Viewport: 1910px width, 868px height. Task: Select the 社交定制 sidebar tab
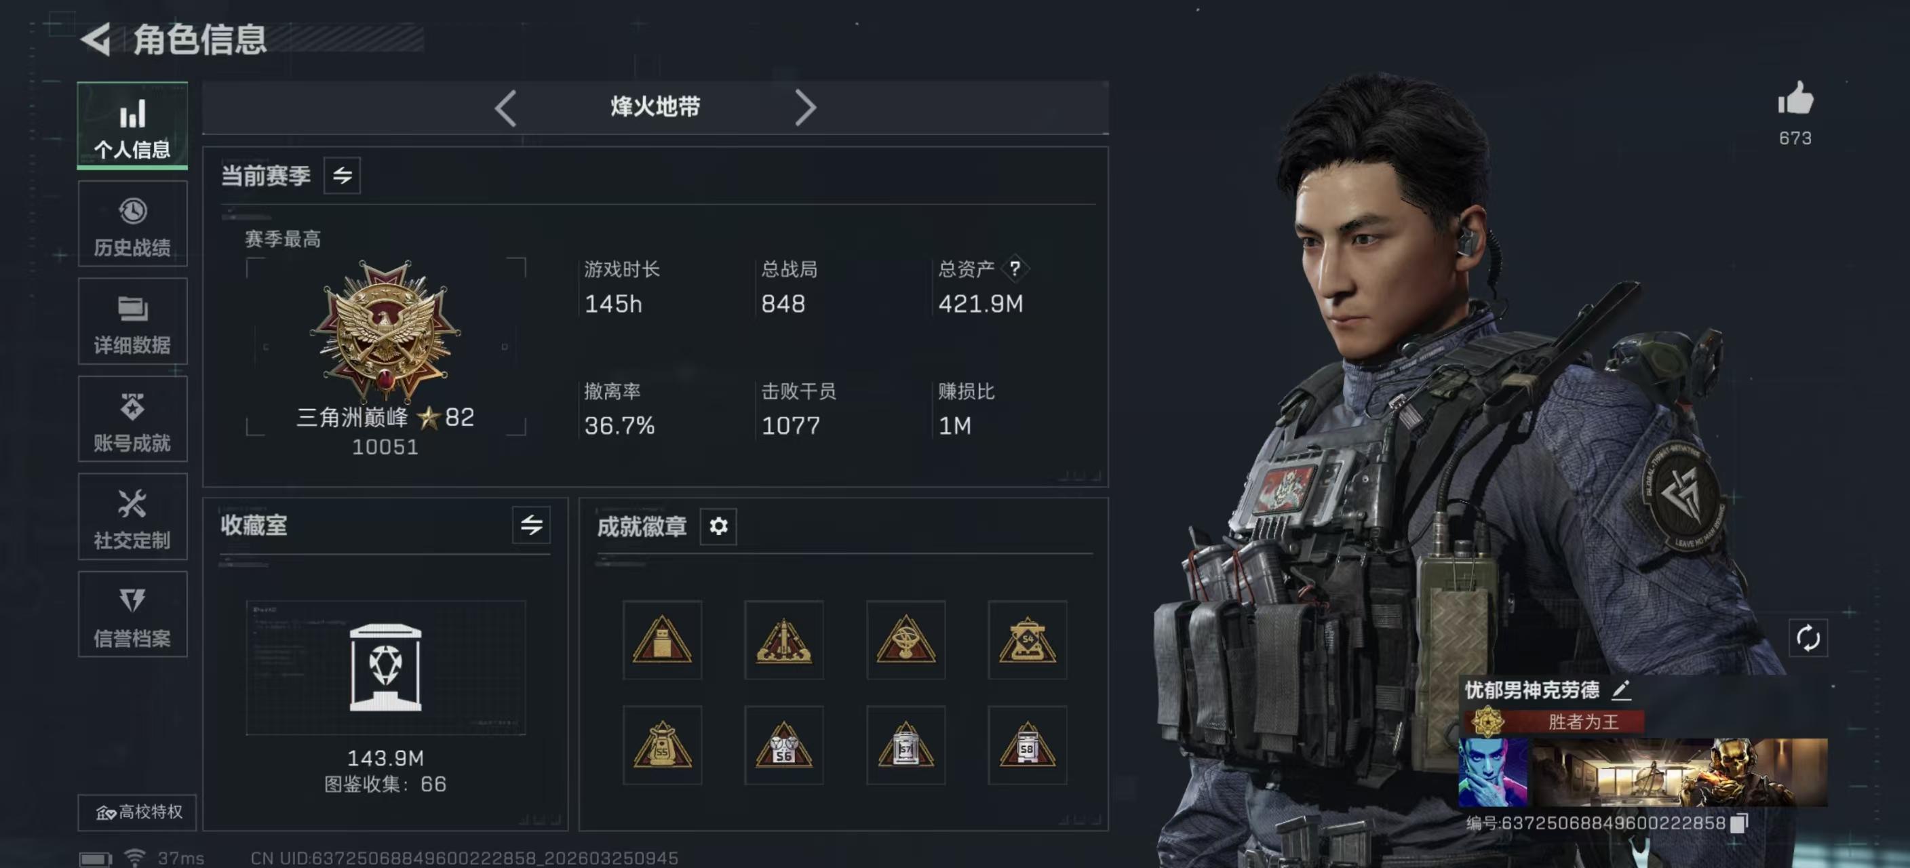133,517
